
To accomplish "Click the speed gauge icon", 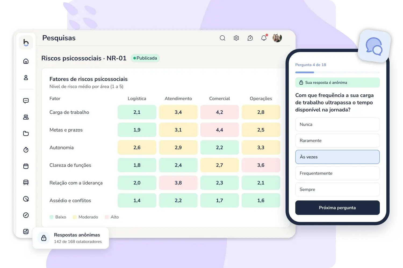I will click(x=250, y=38).
